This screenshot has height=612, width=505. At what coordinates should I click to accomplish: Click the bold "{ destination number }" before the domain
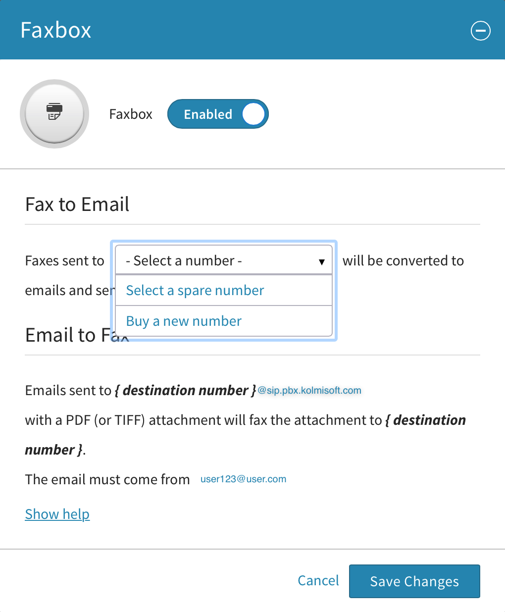[185, 391]
